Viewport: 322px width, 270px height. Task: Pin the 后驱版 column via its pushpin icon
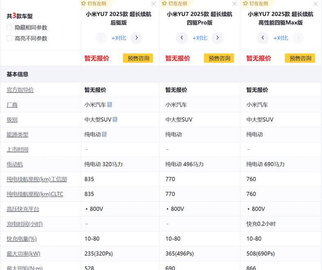point(83,4)
